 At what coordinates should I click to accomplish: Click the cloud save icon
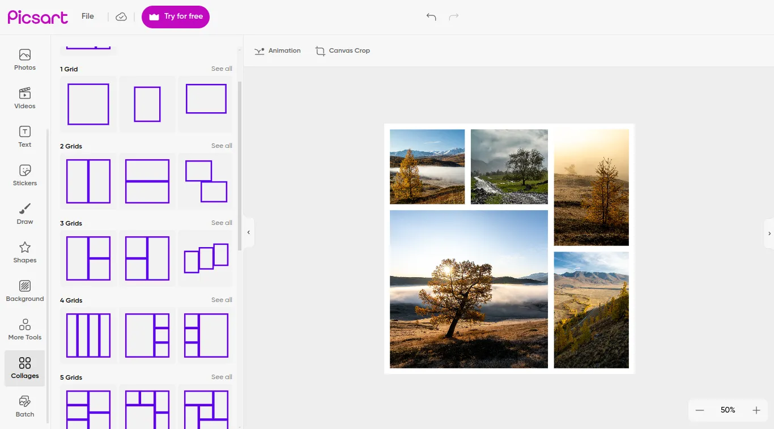pos(121,16)
